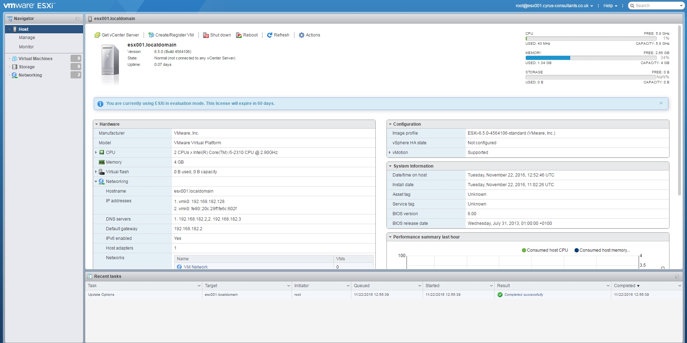
Task: Collapse Performance summary last hour panel
Action: click(390, 237)
